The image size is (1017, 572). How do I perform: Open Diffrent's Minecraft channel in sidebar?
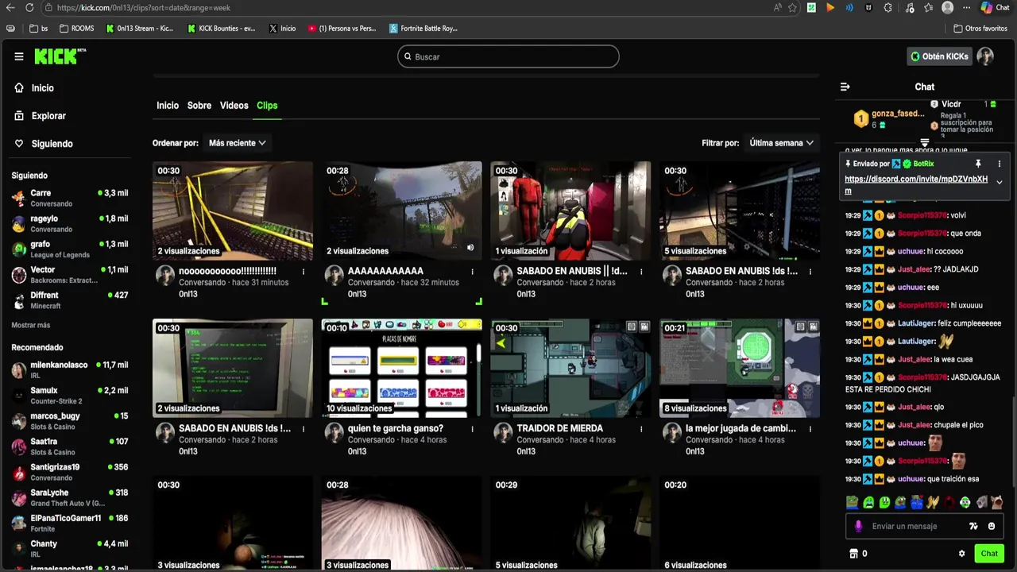tap(70, 300)
